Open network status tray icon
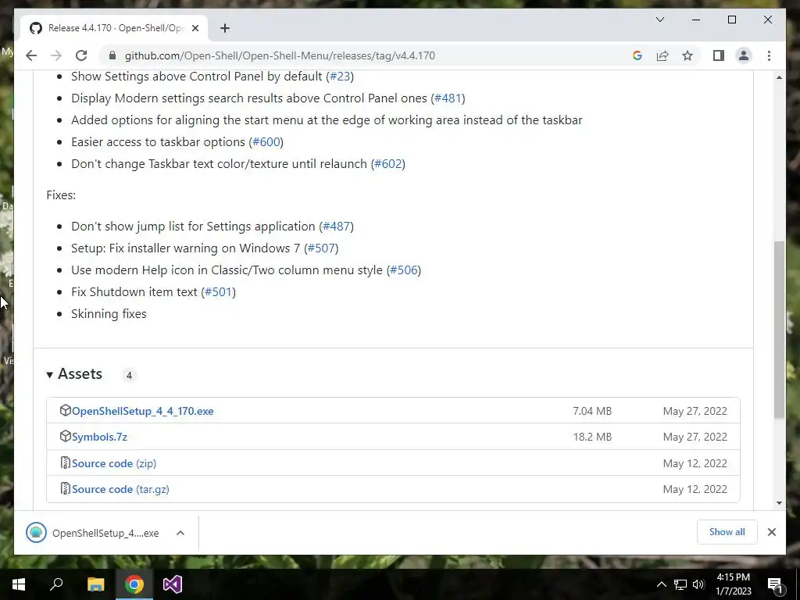The height and width of the screenshot is (600, 800). (x=680, y=584)
